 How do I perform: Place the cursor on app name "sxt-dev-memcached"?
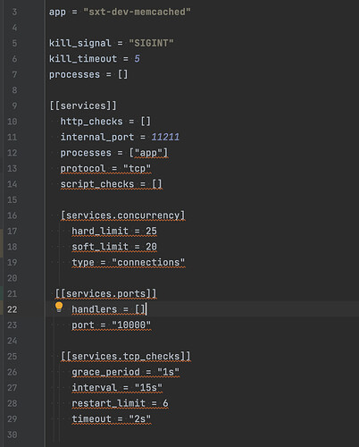(x=137, y=12)
